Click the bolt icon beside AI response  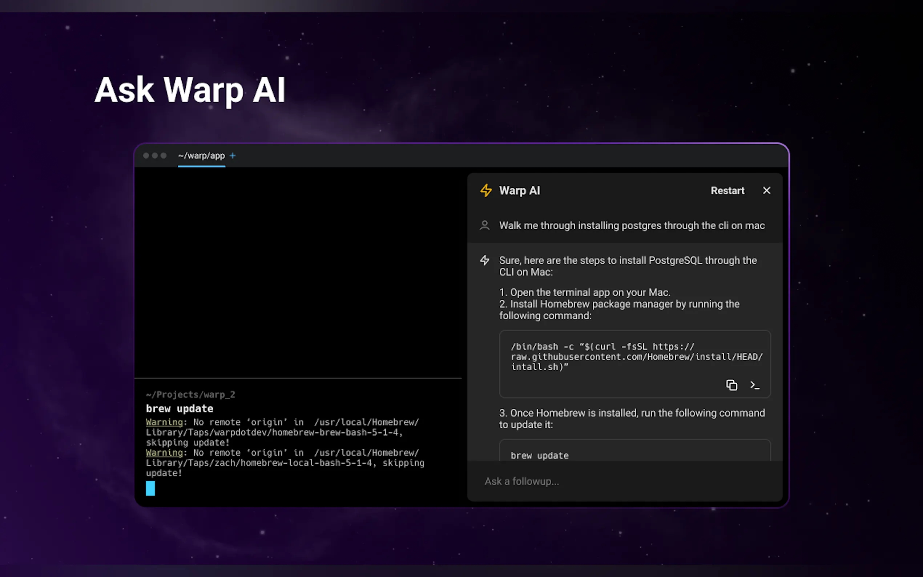pyautogui.click(x=485, y=260)
